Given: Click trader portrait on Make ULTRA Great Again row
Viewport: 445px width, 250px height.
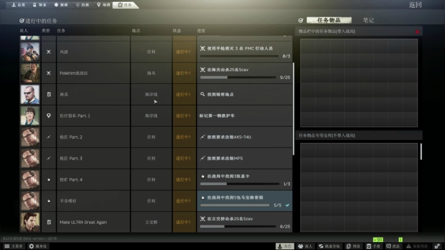Looking at the screenshot, I should point(30,222).
